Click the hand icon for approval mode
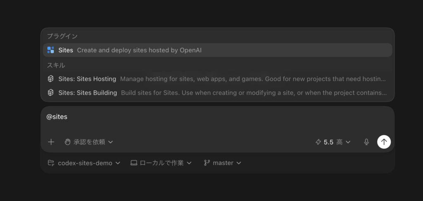The width and height of the screenshot is (423, 201). [67, 142]
